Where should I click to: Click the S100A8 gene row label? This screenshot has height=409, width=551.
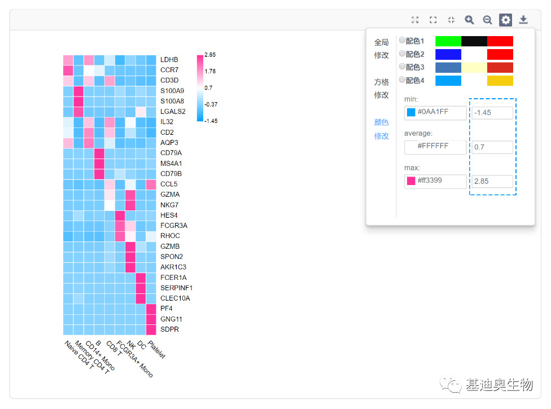[x=172, y=101]
